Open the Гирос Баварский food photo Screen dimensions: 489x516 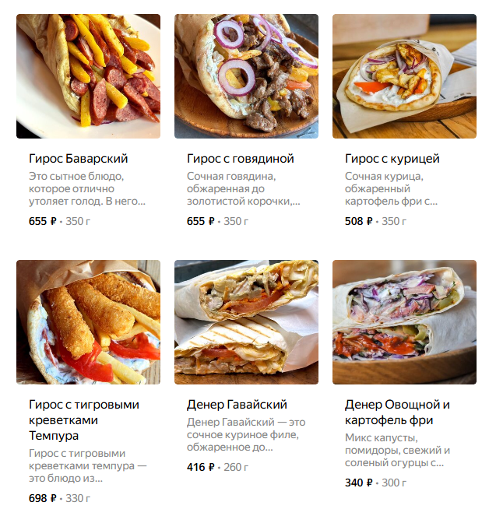coord(88,76)
